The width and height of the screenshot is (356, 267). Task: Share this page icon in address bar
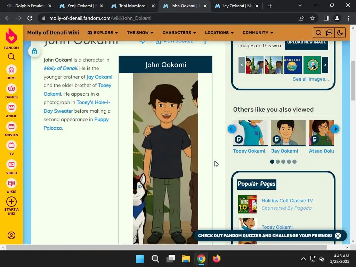tap(301, 18)
